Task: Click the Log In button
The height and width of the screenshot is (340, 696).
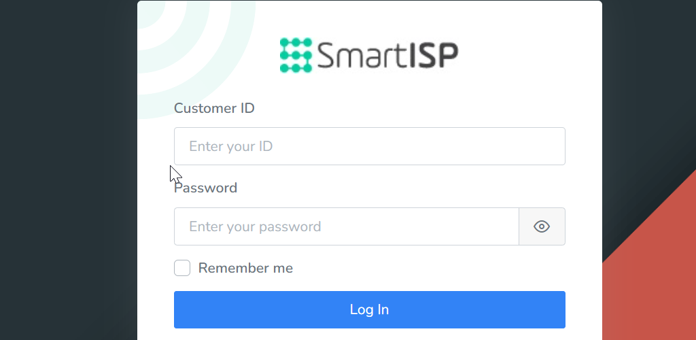Action: pyautogui.click(x=369, y=310)
